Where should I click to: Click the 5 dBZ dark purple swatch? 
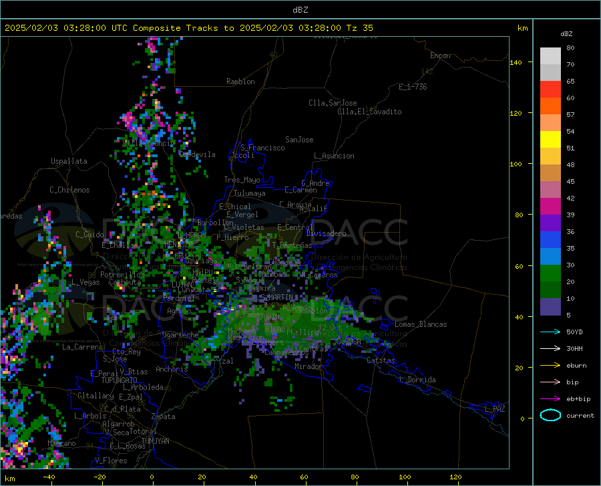[x=550, y=307]
